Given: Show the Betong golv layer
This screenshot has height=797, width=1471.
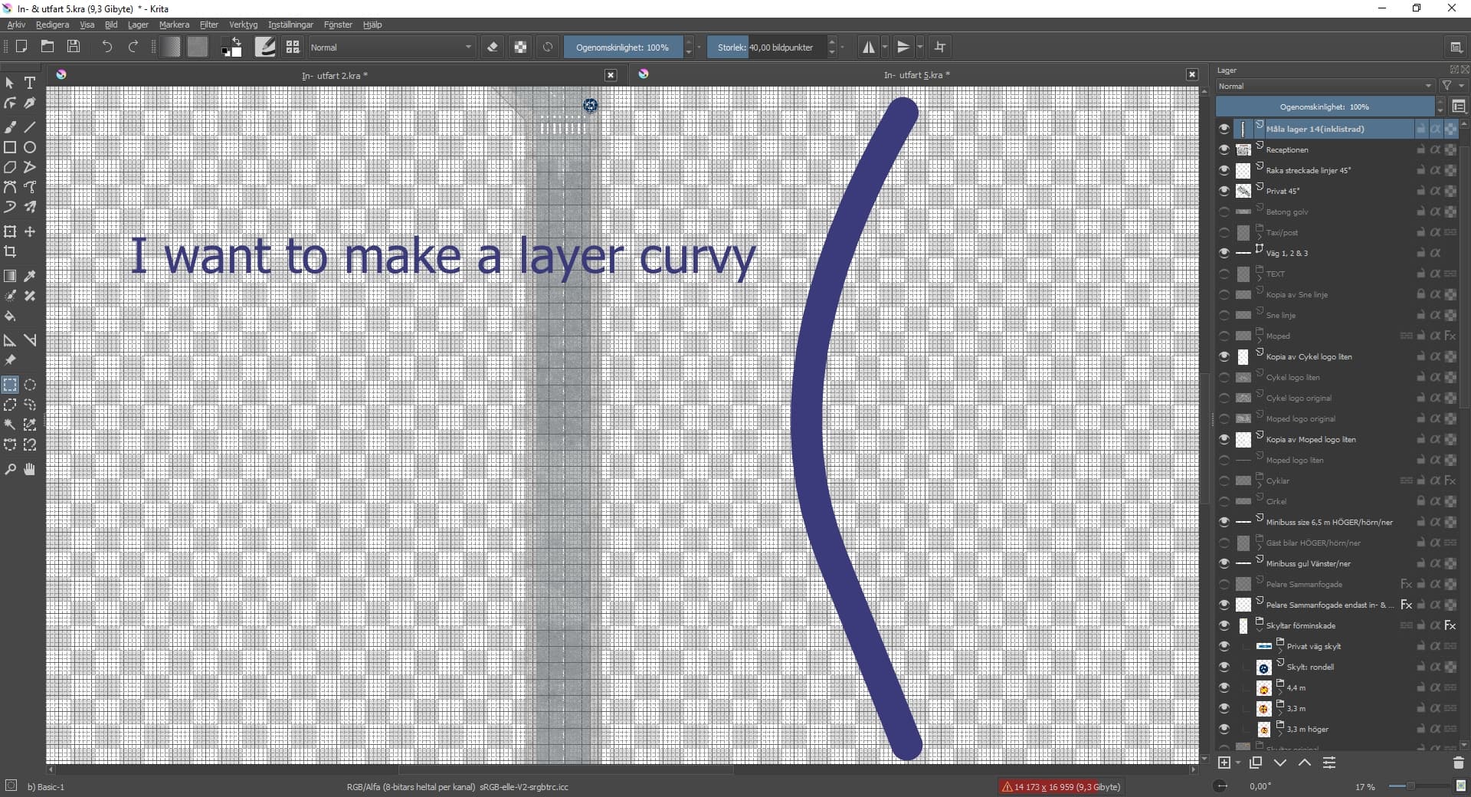Looking at the screenshot, I should coord(1224,212).
